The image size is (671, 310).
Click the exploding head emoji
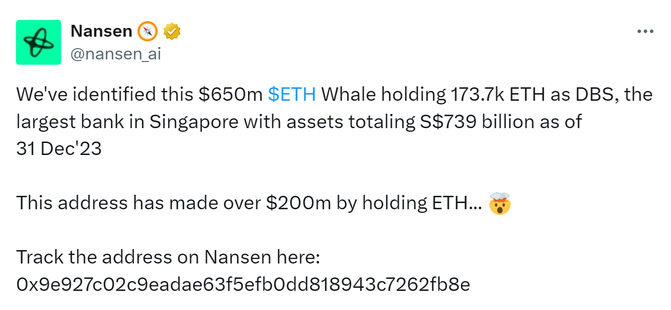(499, 203)
